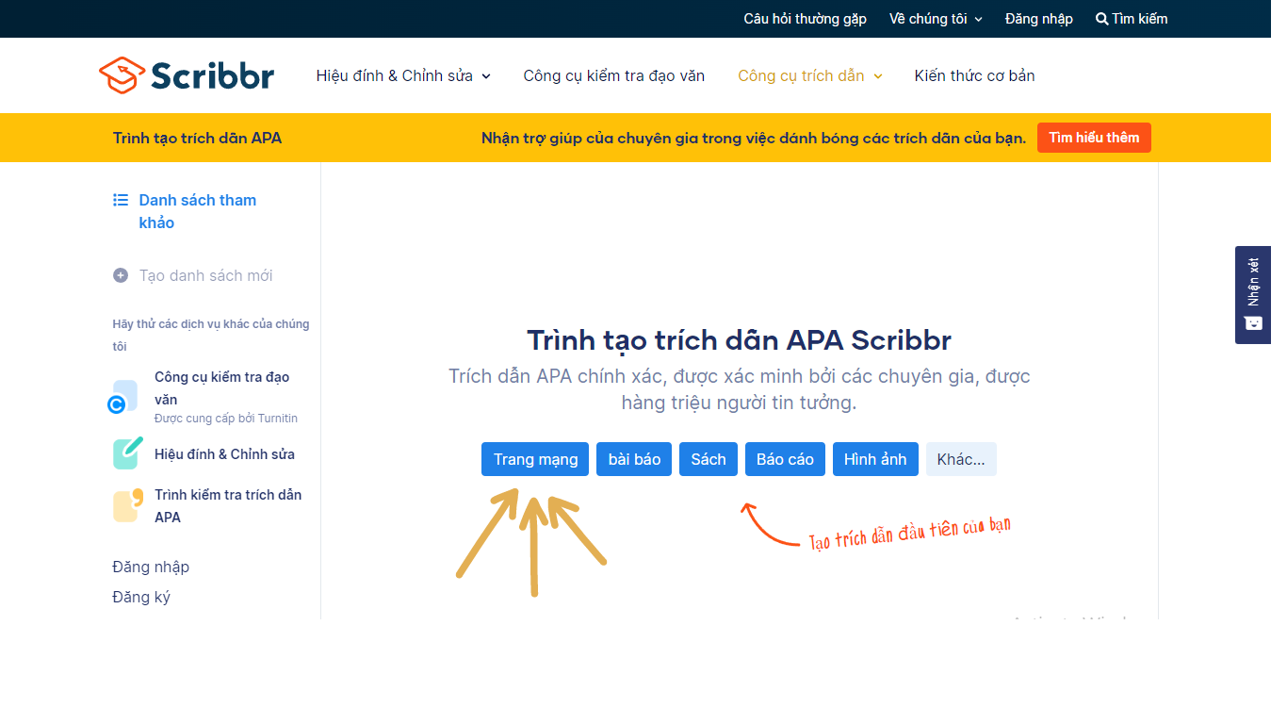Expand the Hiệu đính & Chỉnh sửa nav menu
The width and height of the screenshot is (1287, 724).
(x=403, y=75)
